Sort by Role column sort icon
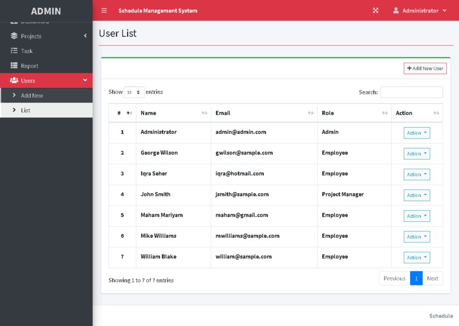The height and width of the screenshot is (326, 459). point(384,113)
